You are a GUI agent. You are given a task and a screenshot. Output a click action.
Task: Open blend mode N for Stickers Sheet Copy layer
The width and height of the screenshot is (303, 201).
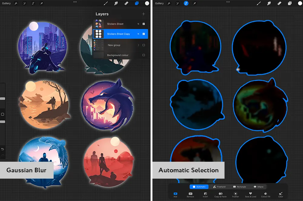point(138,34)
